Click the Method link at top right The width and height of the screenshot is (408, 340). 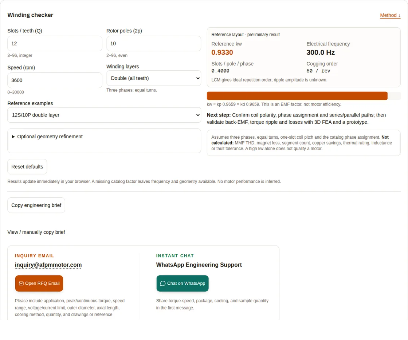pyautogui.click(x=390, y=15)
